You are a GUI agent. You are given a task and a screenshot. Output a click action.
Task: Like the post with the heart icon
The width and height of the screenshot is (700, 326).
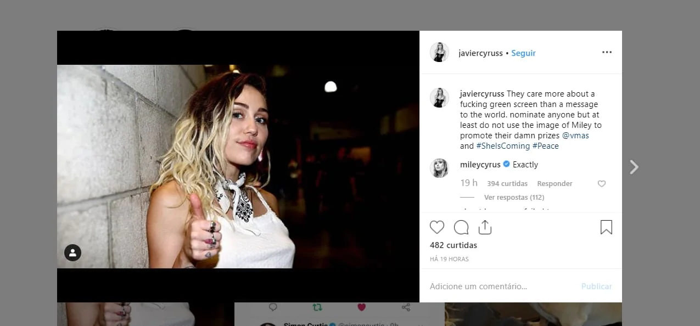pos(437,227)
